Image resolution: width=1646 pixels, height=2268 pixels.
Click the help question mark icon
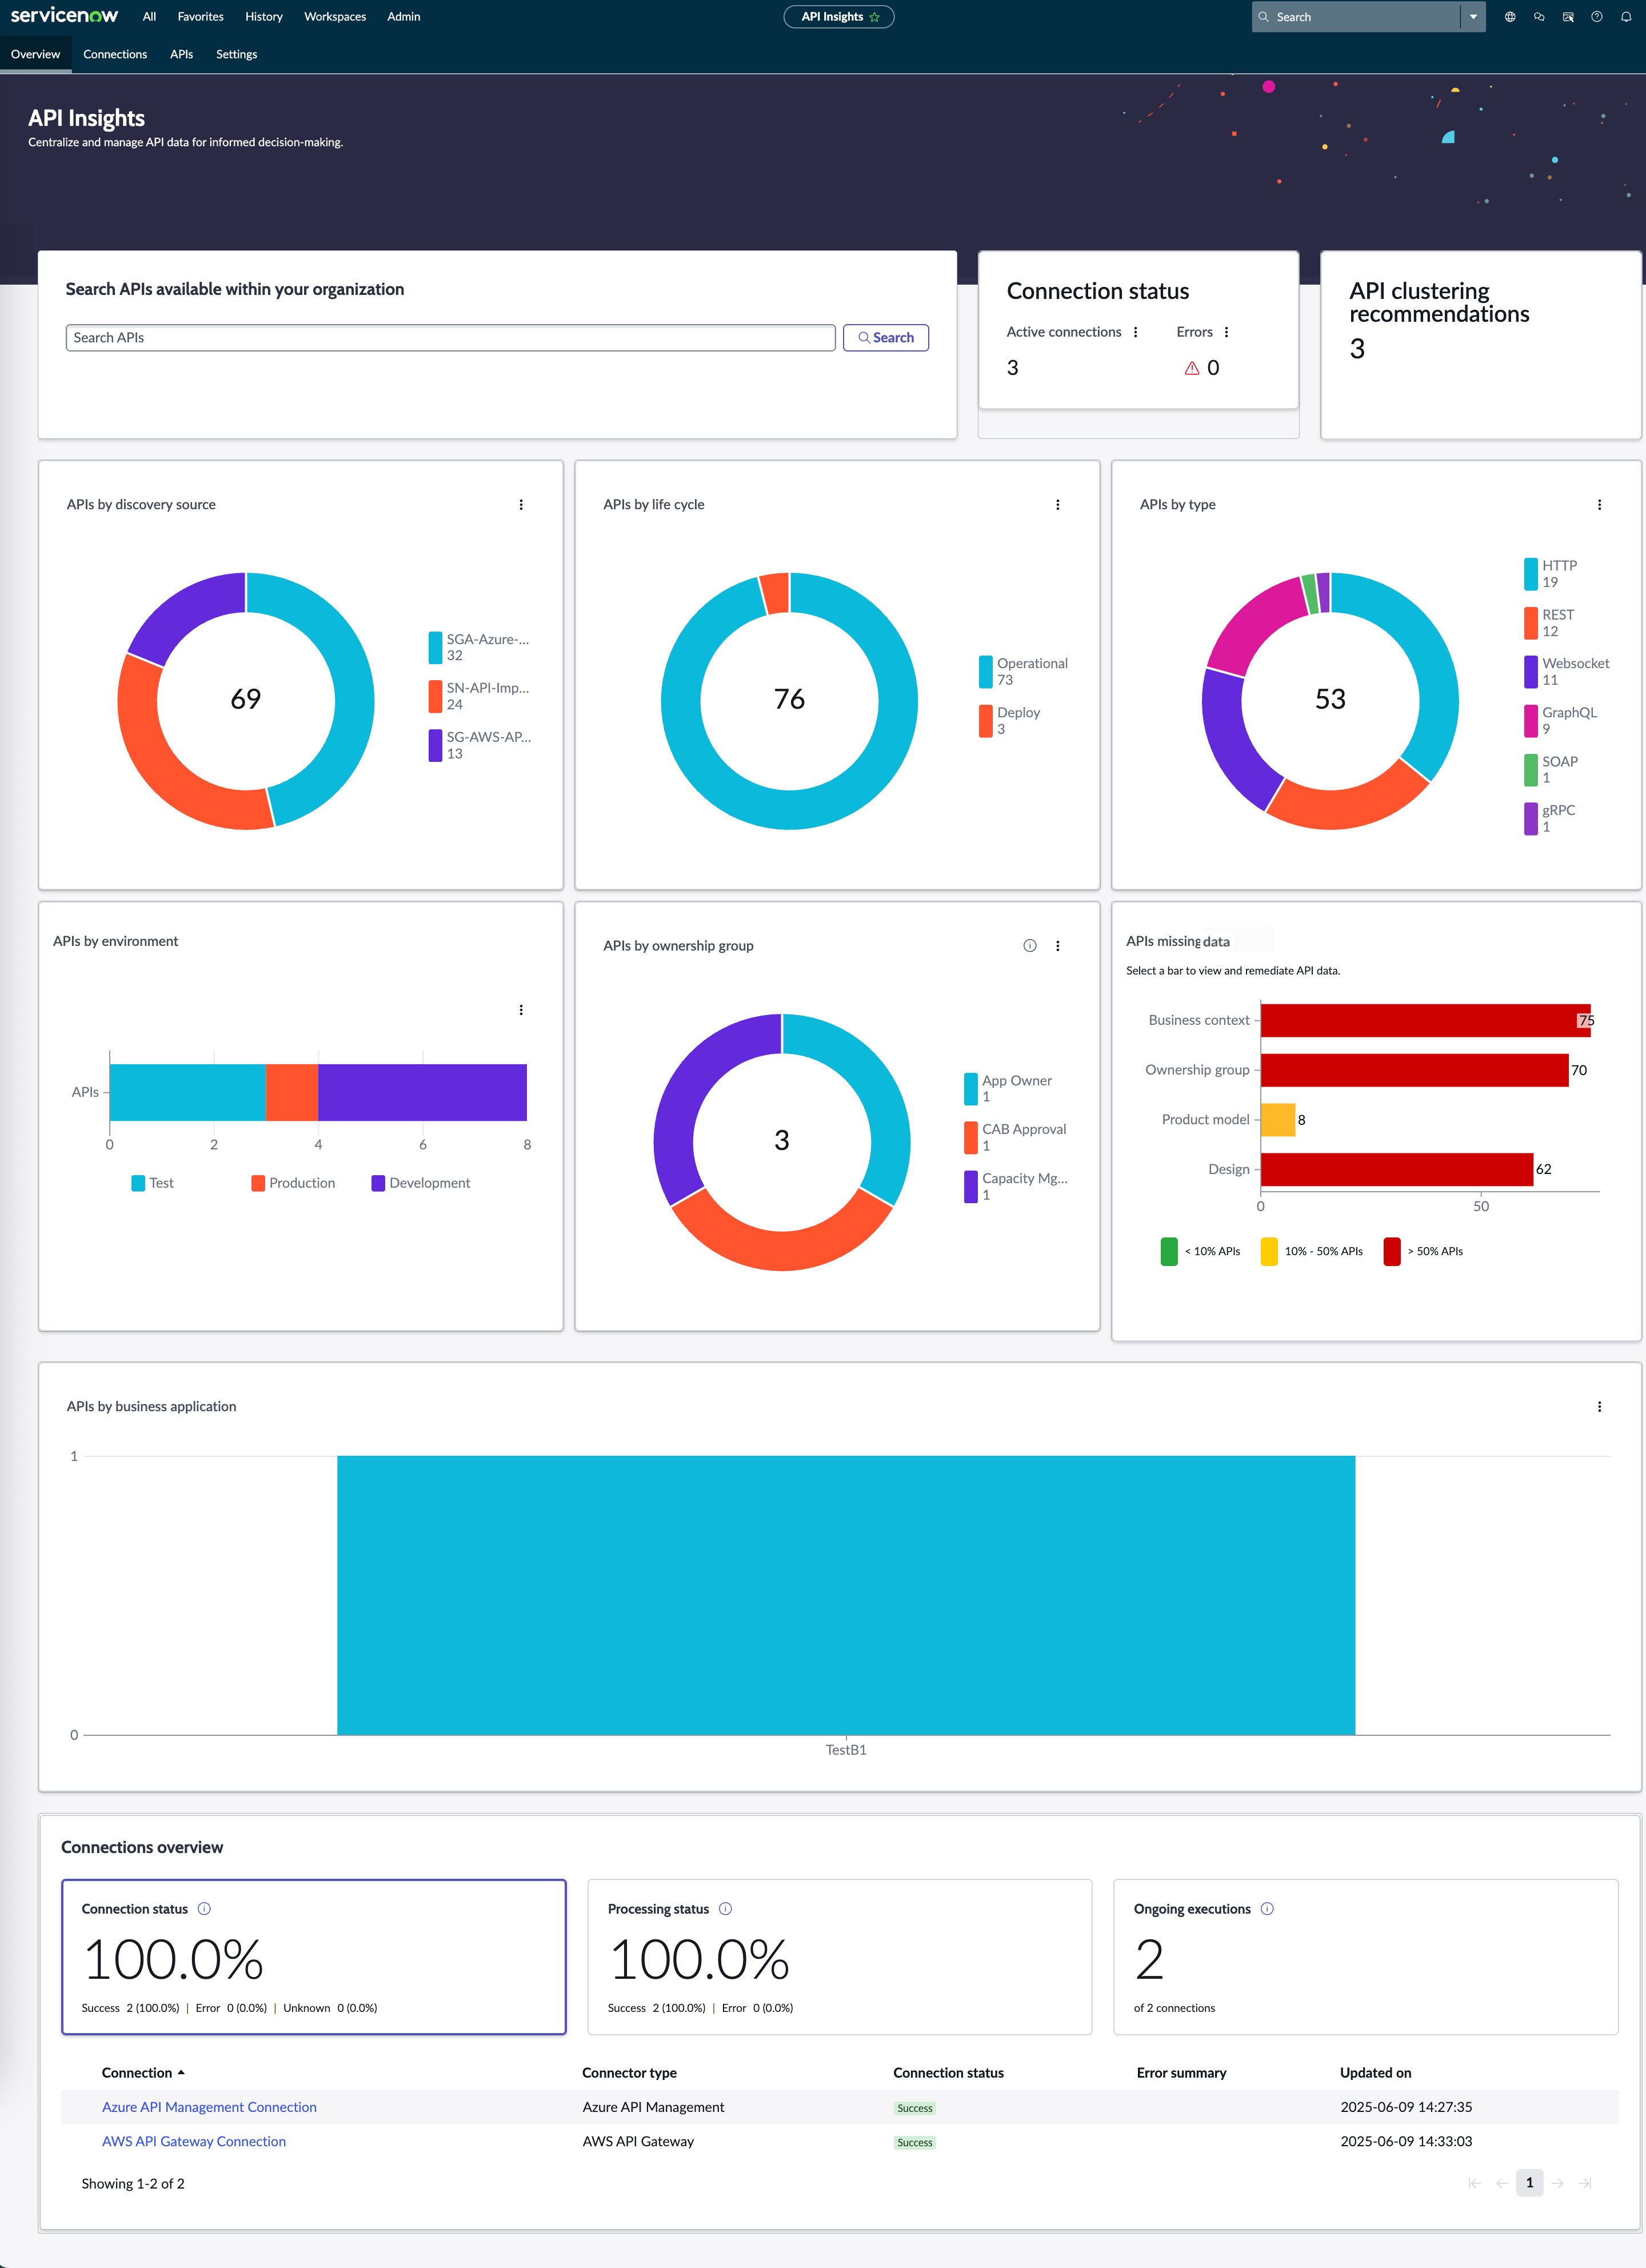[1596, 17]
